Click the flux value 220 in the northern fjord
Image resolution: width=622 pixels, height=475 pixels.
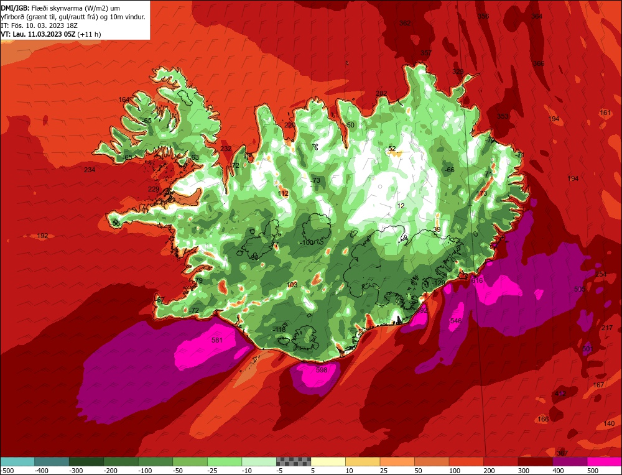coord(290,126)
